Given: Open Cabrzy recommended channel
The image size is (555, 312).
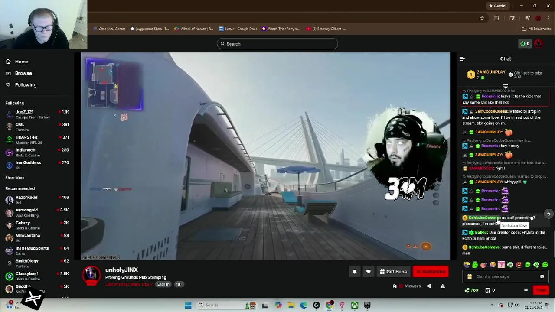Looking at the screenshot, I should click(37, 225).
